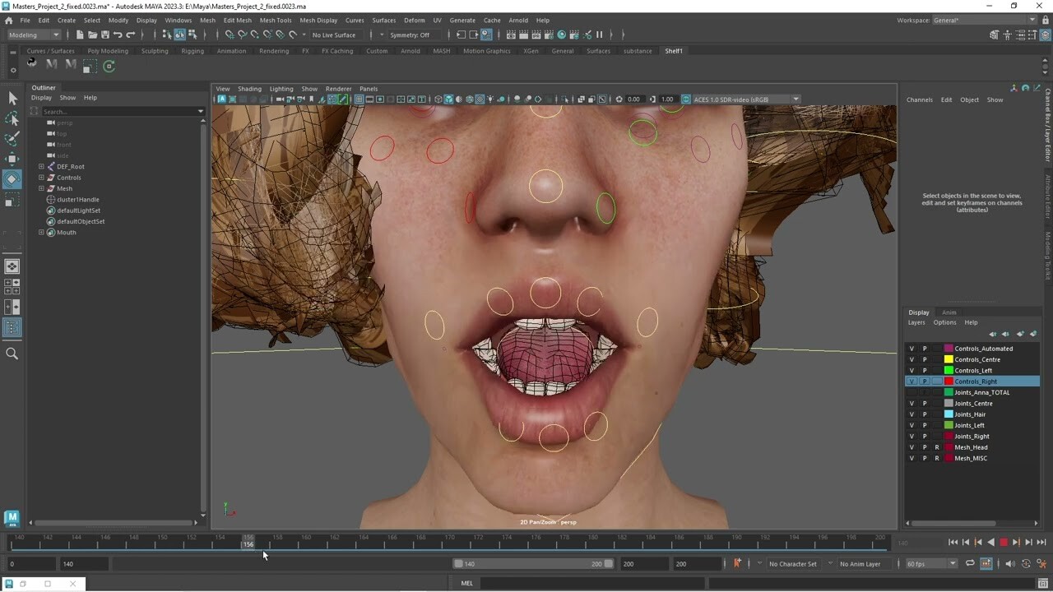The height and width of the screenshot is (592, 1053).
Task: Change the Controls_Centre layer color swatch
Action: point(949,359)
